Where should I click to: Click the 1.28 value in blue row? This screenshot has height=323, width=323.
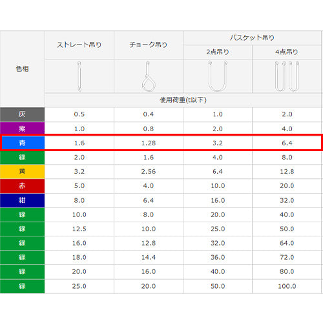(149, 143)
